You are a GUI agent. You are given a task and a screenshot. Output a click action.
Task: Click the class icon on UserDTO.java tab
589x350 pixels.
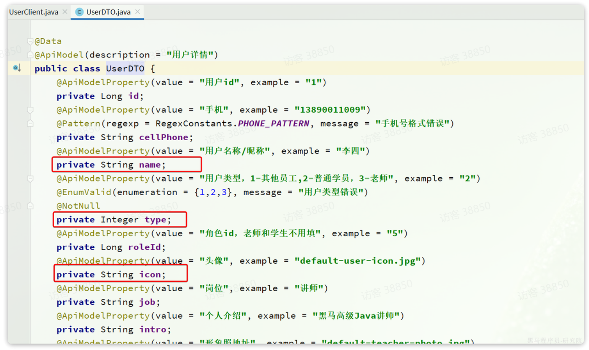coord(79,12)
